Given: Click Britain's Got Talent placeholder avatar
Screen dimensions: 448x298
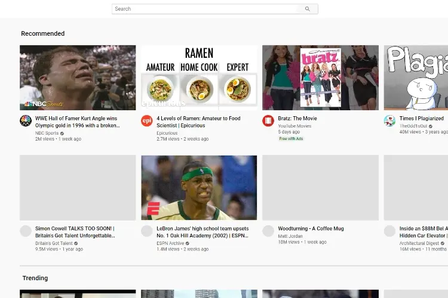Looking at the screenshot, I should coord(26,231).
